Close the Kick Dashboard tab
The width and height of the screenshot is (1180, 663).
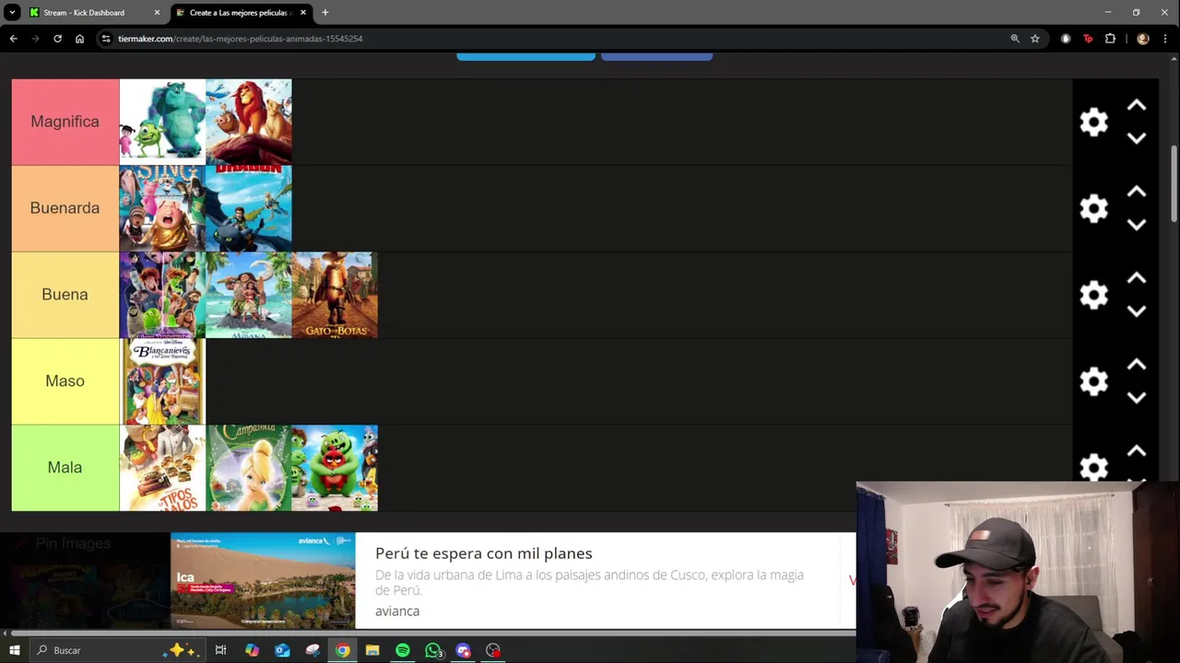click(x=157, y=13)
